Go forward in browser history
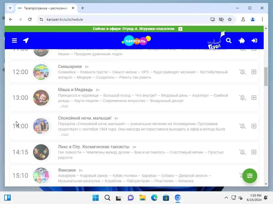The height and width of the screenshot is (204, 273). point(20,19)
